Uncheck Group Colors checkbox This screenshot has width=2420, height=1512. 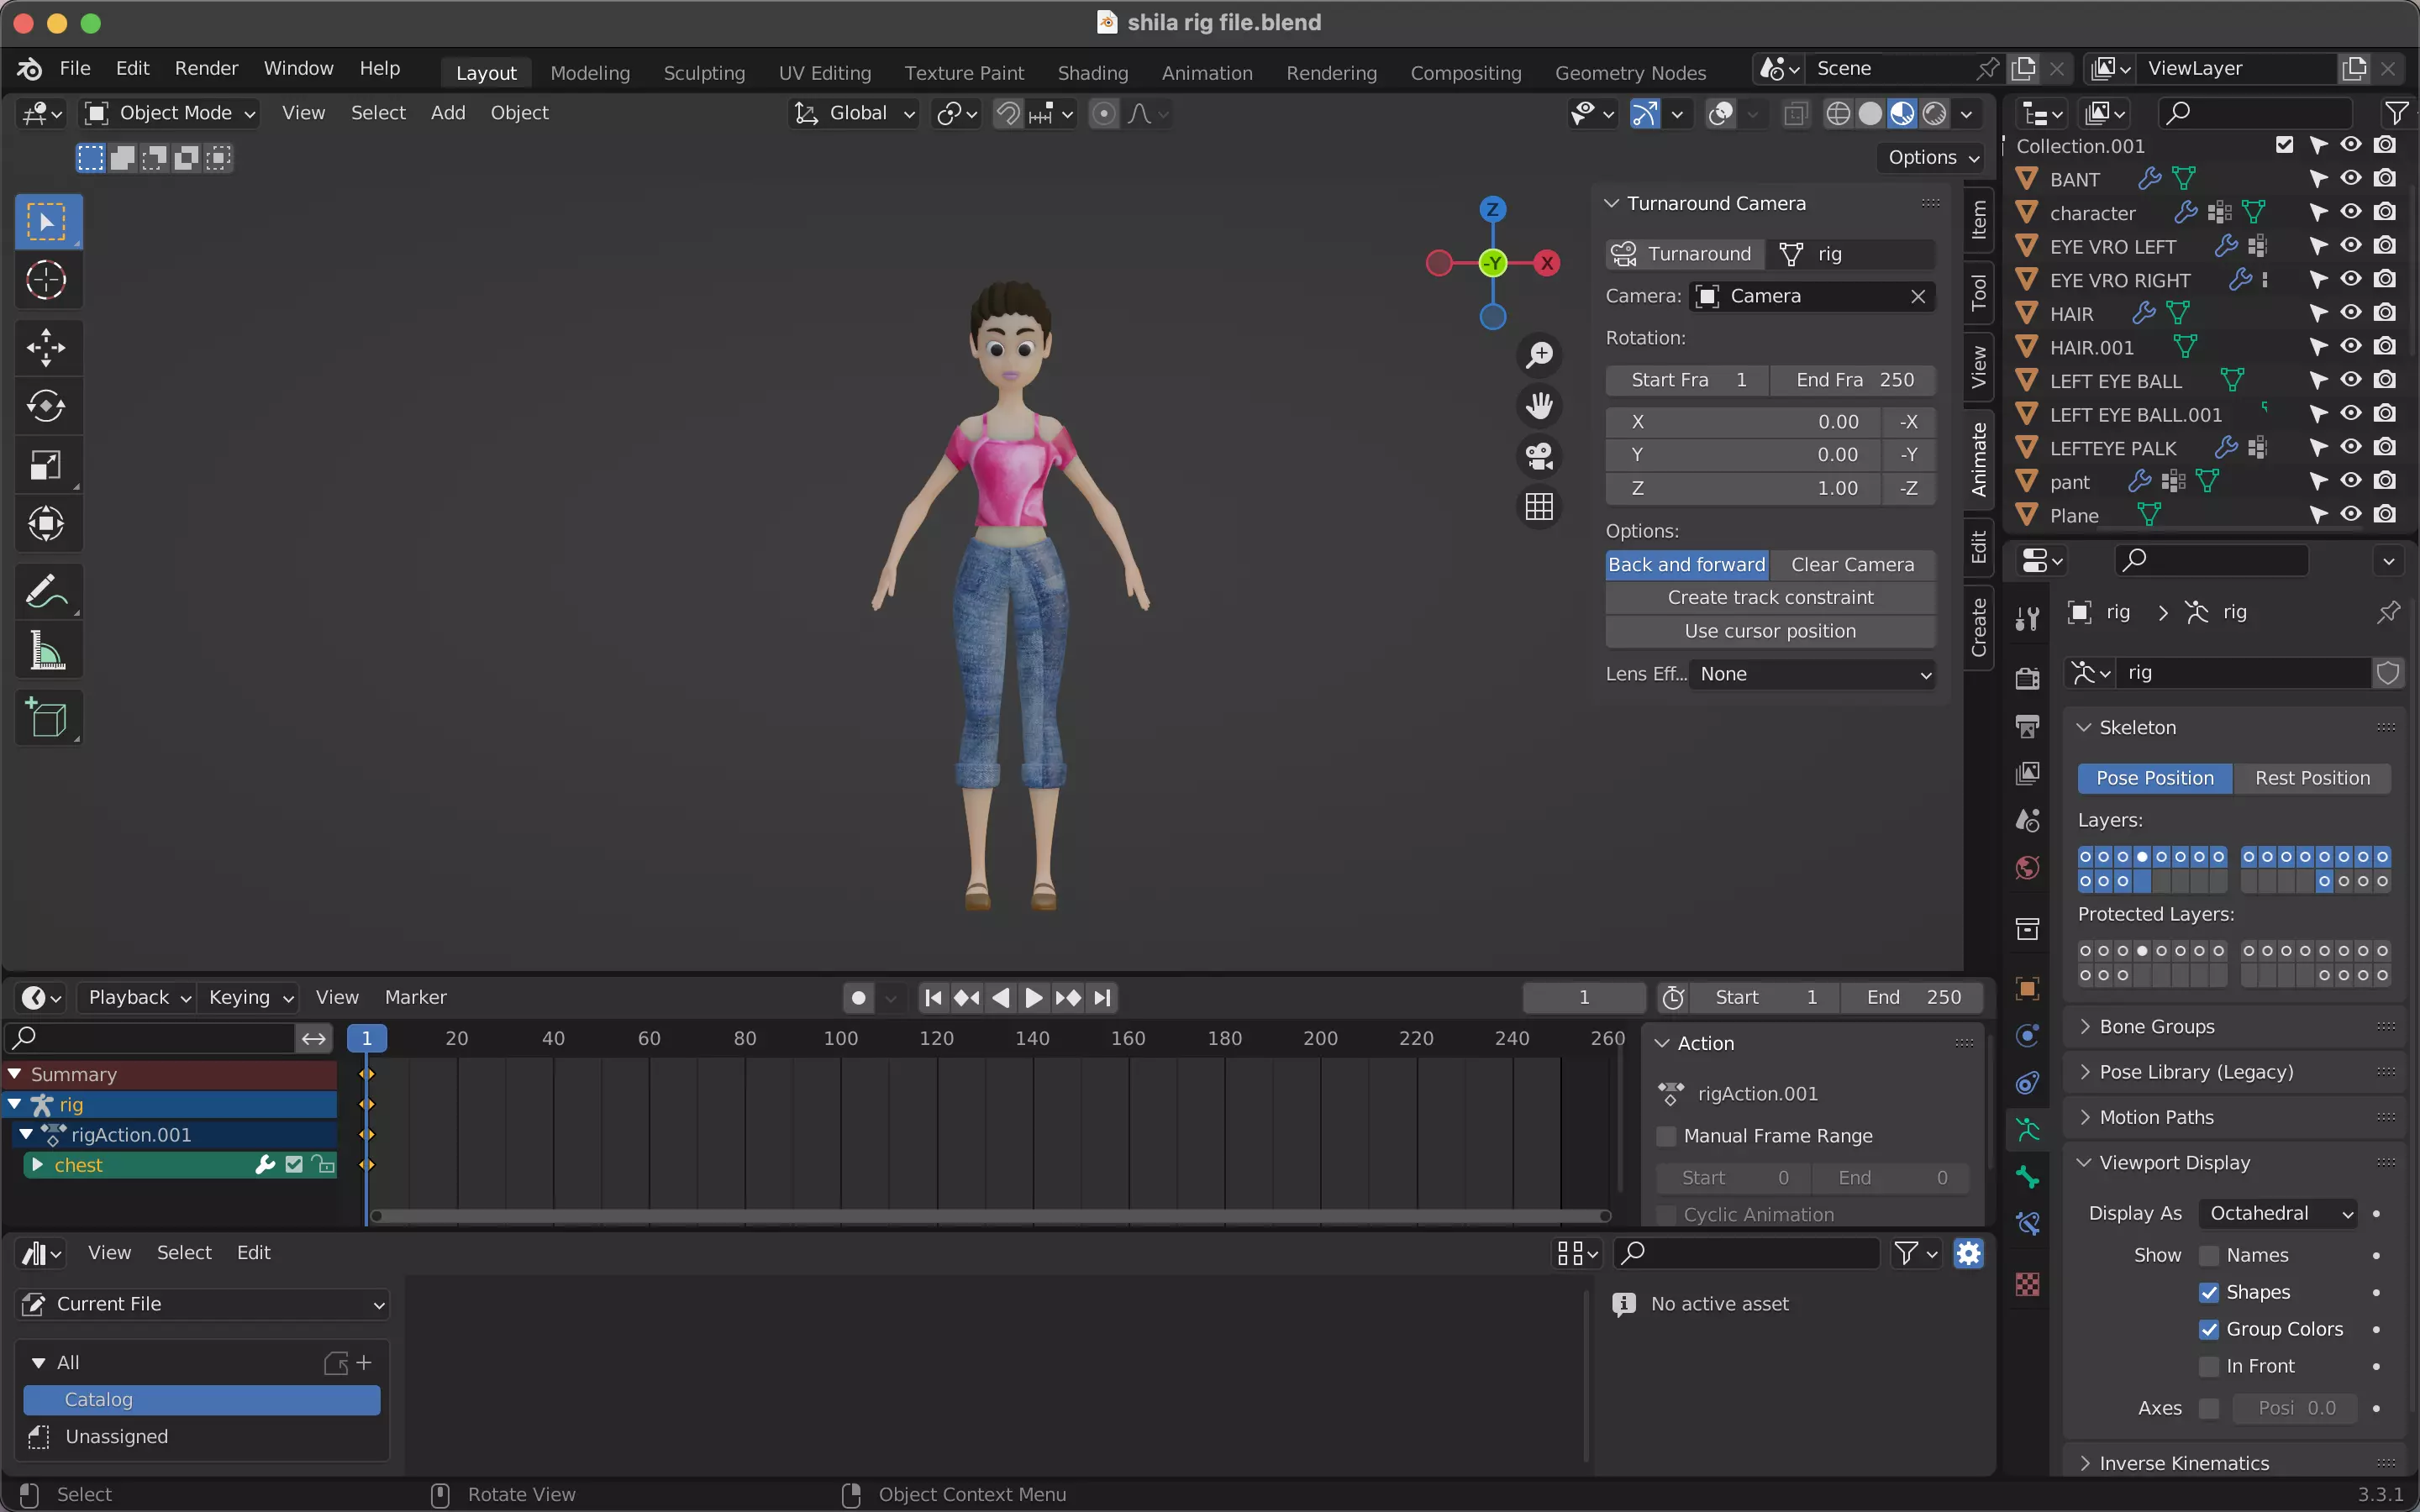[x=2209, y=1329]
